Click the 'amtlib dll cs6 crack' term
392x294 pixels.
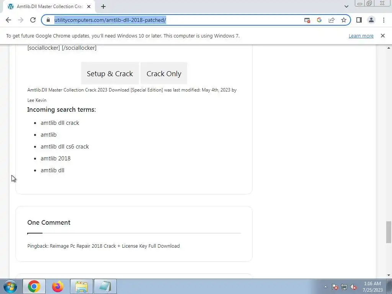click(x=65, y=147)
